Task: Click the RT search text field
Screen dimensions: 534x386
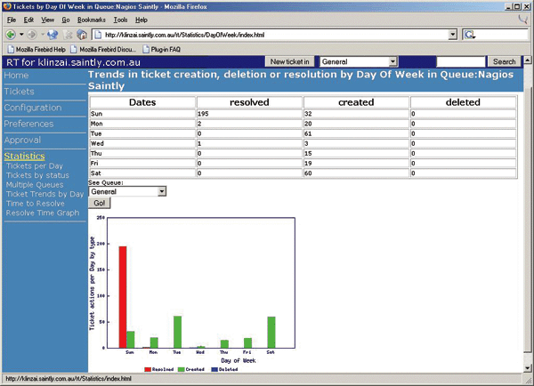Action: 460,61
